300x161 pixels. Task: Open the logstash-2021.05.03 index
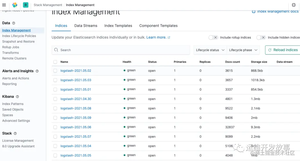click(x=76, y=80)
